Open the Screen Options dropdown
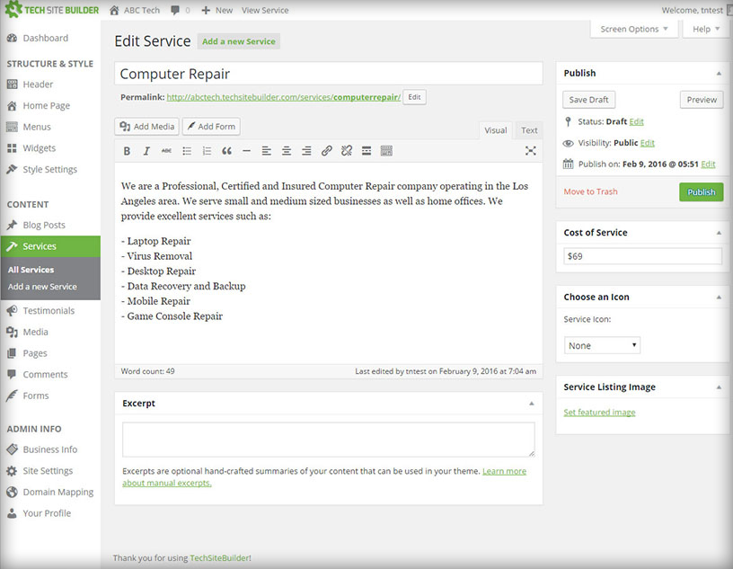The image size is (733, 569). (x=633, y=29)
